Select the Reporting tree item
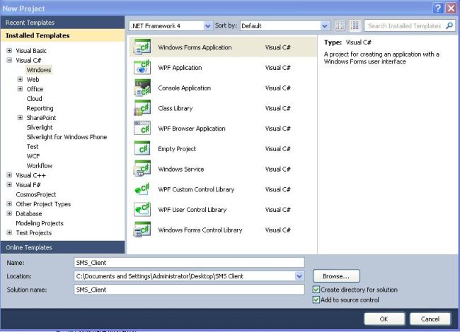Screen dimensions: 460x332 click(x=40, y=108)
